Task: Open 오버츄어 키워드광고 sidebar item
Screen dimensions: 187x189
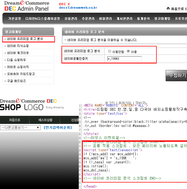Action: (x=21, y=74)
